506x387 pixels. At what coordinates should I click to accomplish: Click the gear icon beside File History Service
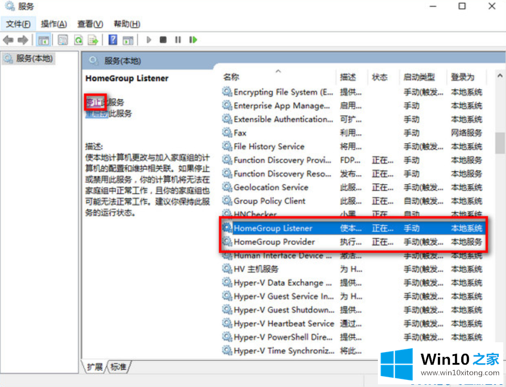(x=227, y=146)
